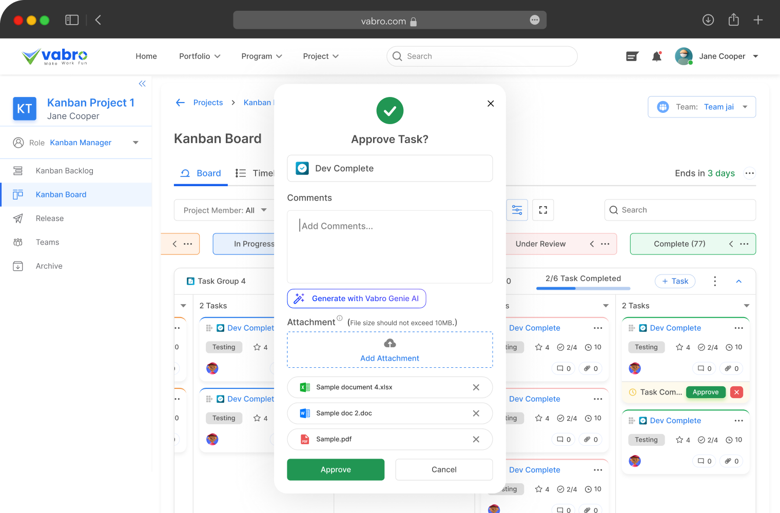
Task: Click the notification bell icon
Action: click(656, 56)
